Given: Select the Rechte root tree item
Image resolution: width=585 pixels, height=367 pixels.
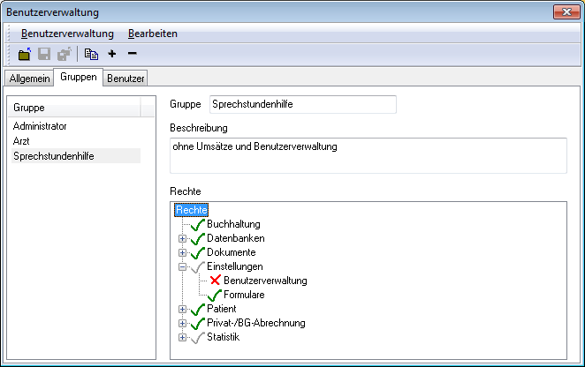Looking at the screenshot, I should pos(192,210).
